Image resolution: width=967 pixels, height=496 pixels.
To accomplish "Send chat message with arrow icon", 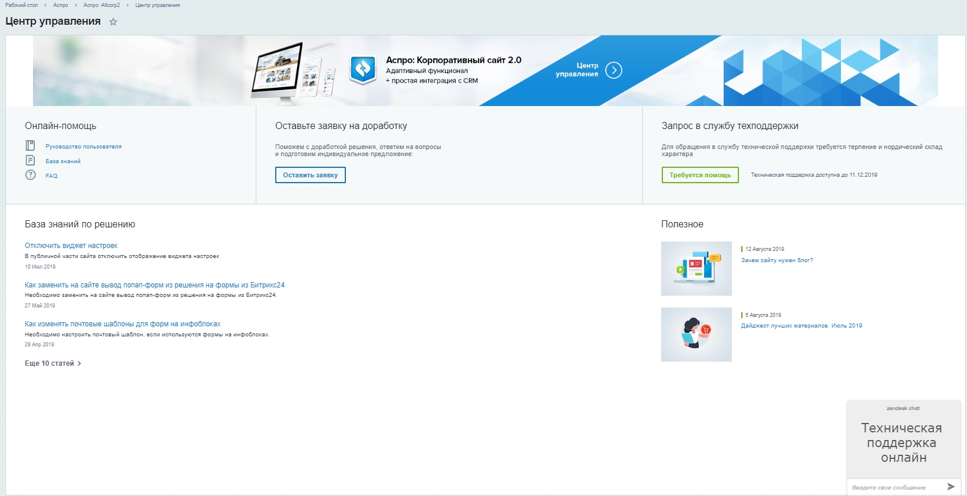I will click(951, 487).
